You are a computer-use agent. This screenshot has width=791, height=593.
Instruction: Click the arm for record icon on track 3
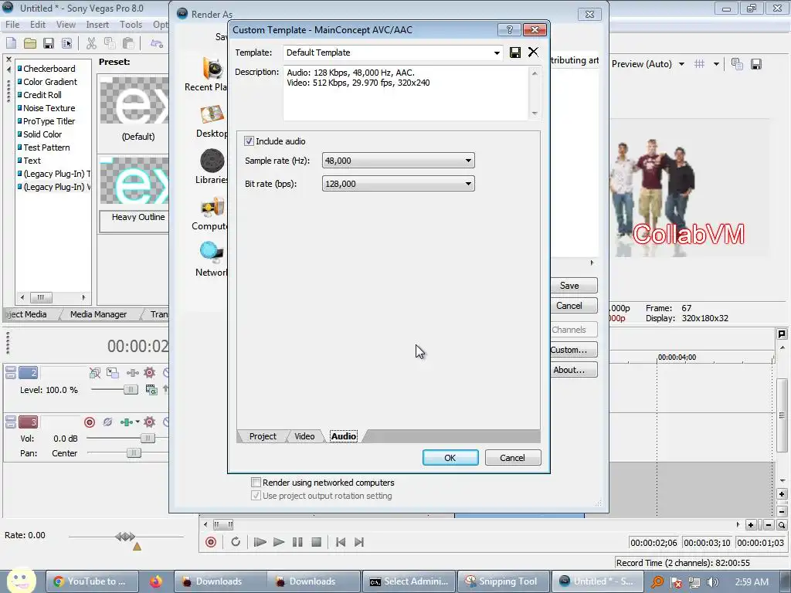click(90, 422)
